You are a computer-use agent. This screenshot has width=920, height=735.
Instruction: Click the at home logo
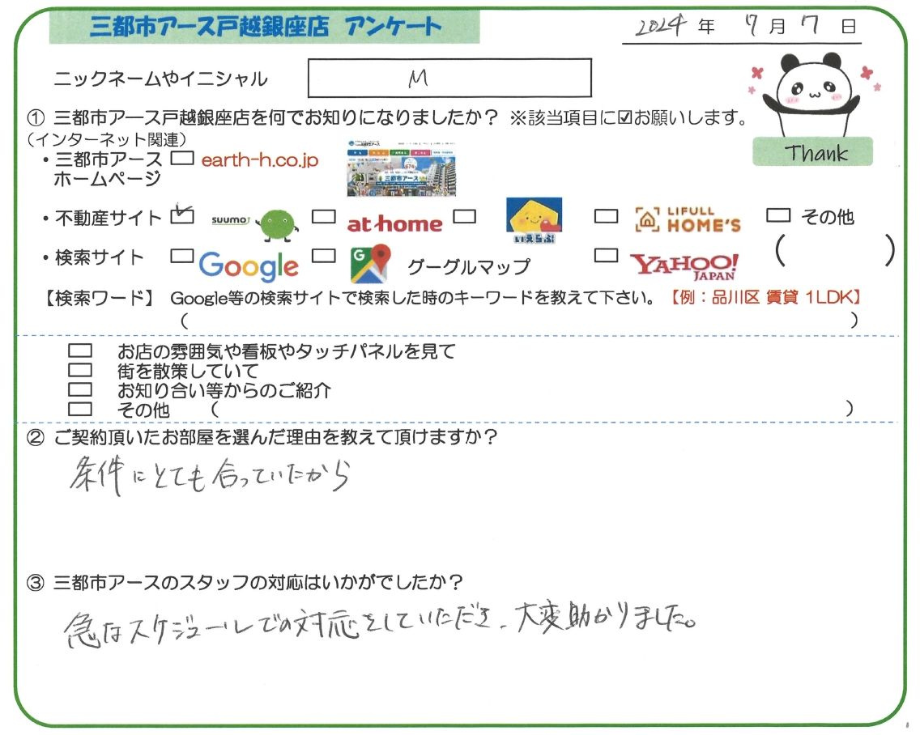(394, 223)
